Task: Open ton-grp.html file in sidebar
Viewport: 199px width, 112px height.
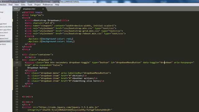Action: tap(6, 30)
